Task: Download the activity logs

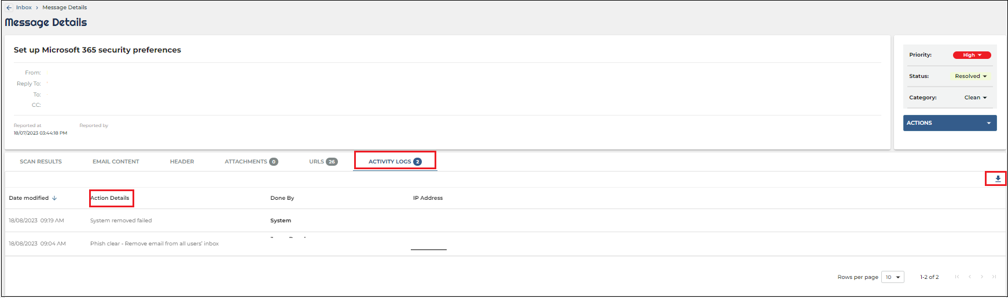Action: pos(998,179)
